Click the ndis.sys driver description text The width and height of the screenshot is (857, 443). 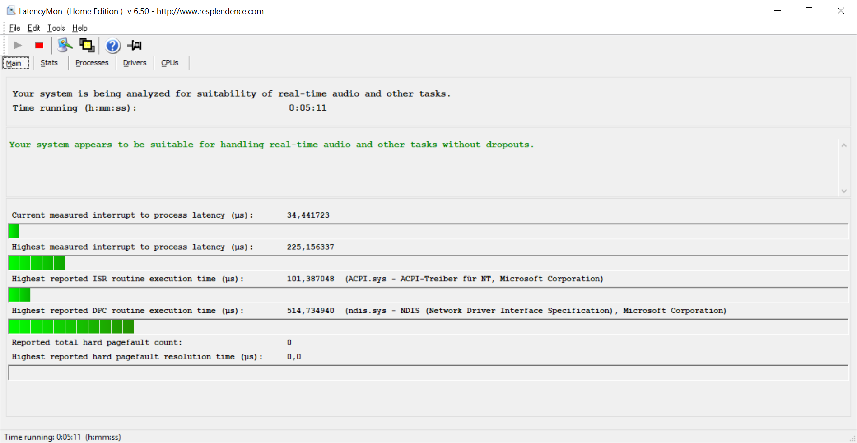click(536, 311)
